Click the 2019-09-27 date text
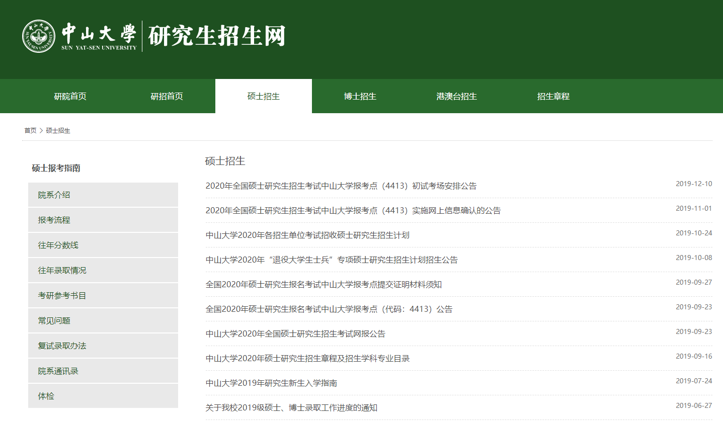 694,282
